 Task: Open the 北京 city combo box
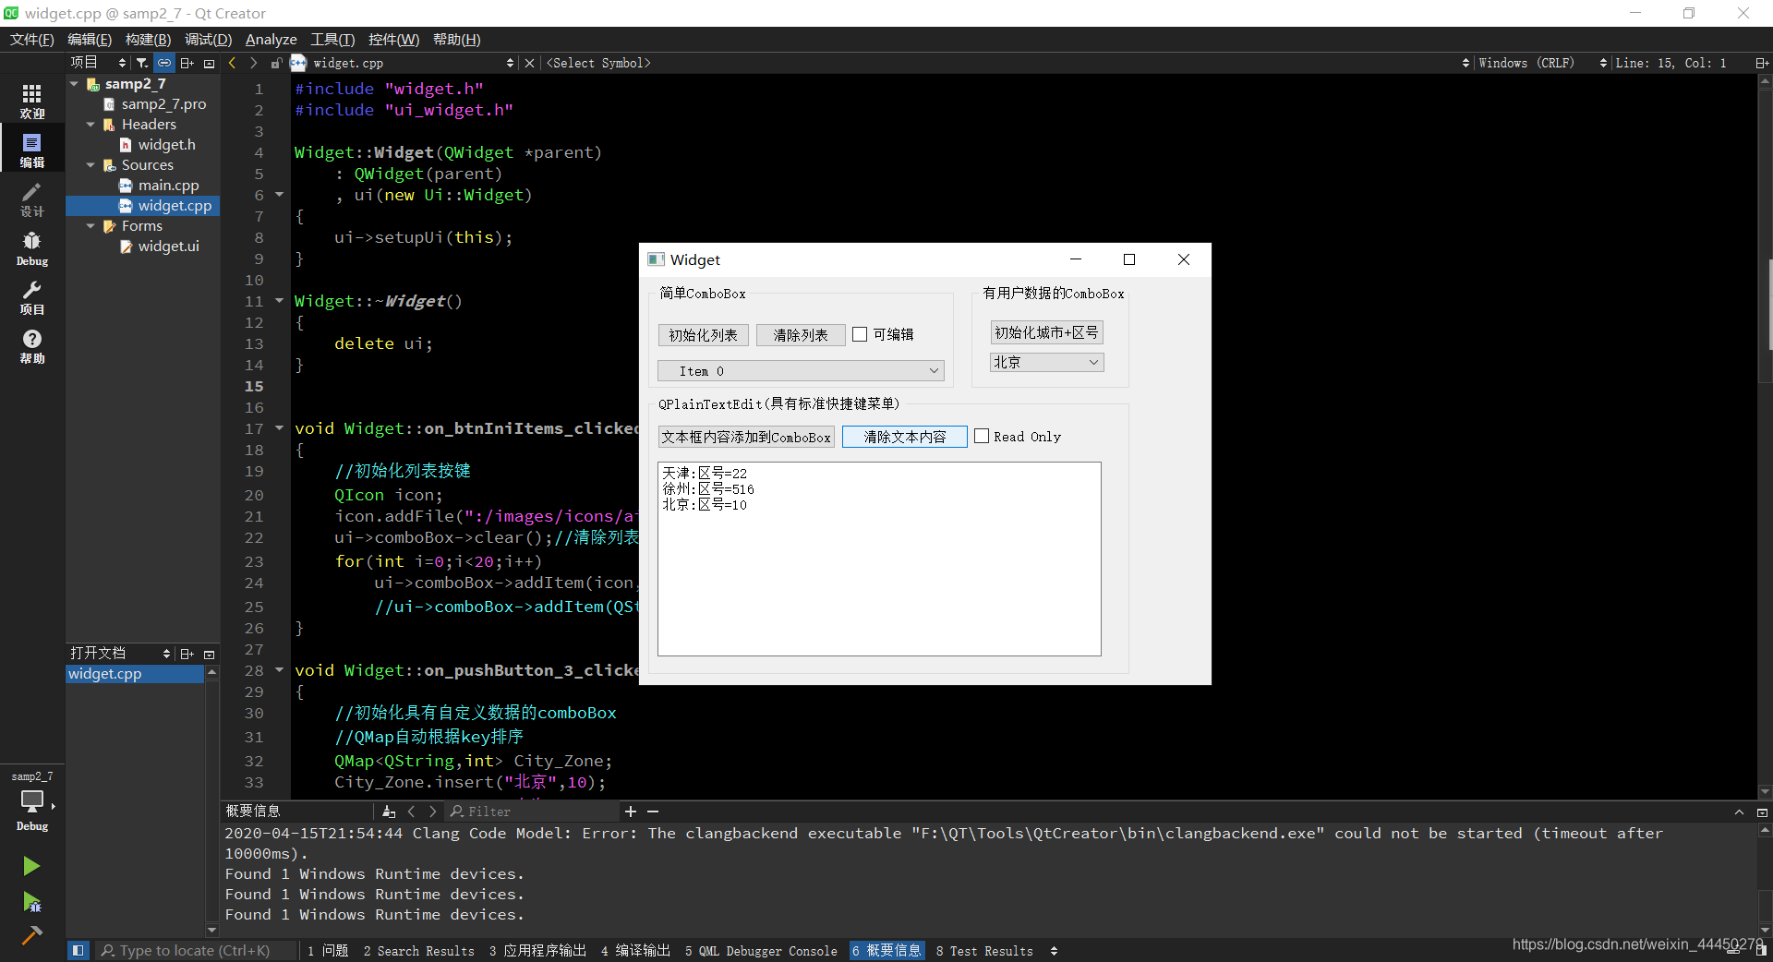tap(1046, 362)
